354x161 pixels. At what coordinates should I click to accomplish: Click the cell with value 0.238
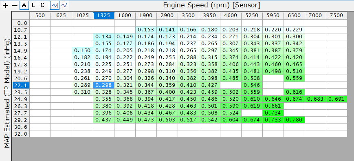click(x=82, y=71)
